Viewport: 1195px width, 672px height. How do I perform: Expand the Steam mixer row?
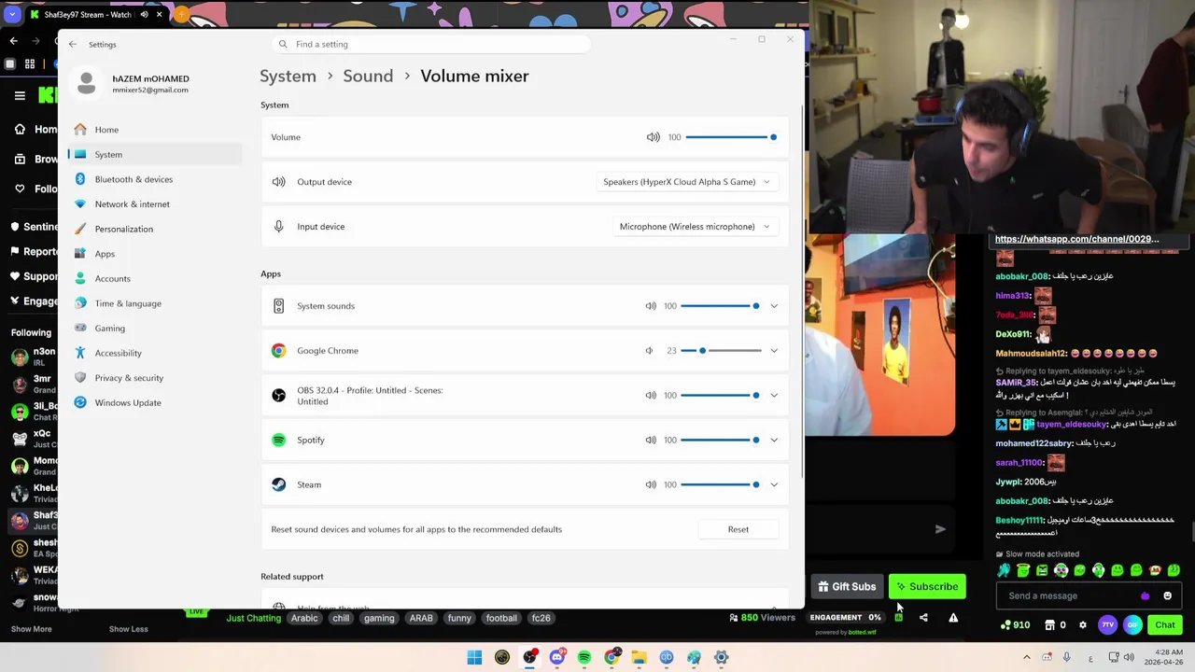[x=774, y=485]
